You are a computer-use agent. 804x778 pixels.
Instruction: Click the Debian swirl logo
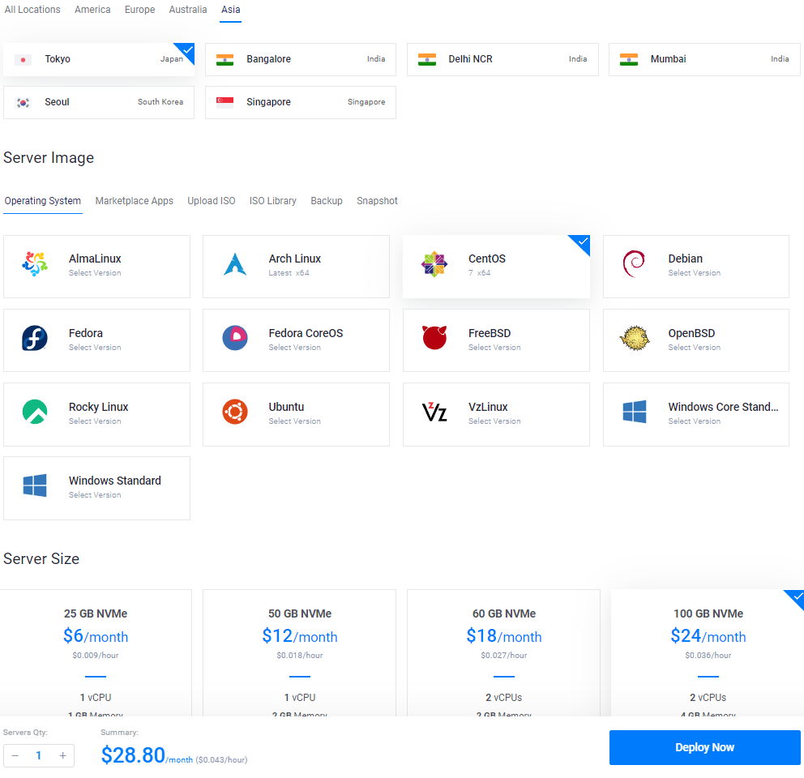tap(634, 264)
